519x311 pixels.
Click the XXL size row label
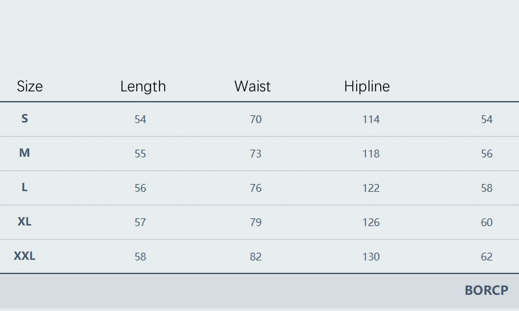click(25, 256)
